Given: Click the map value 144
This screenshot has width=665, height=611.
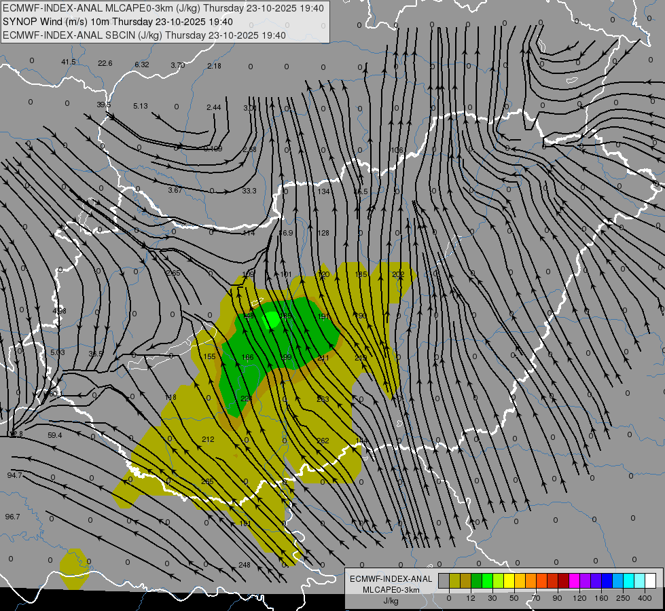Looking at the screenshot, I should (x=361, y=441).
